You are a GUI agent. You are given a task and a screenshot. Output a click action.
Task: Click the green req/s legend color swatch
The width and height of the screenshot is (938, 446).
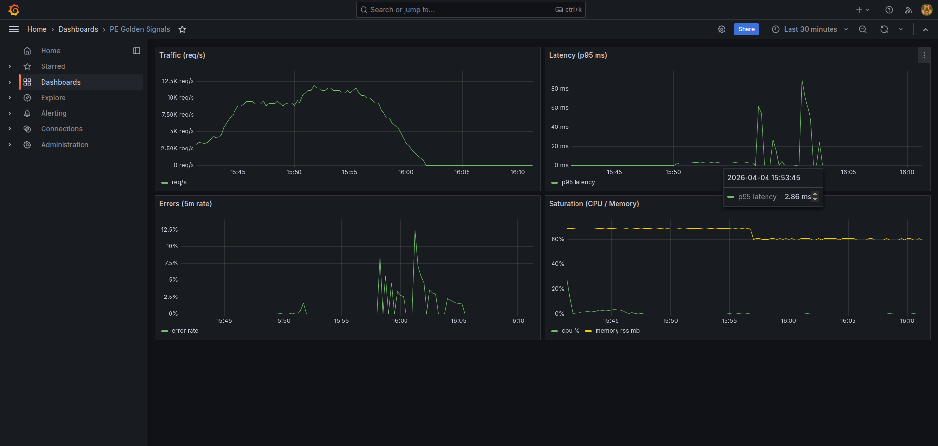(x=165, y=182)
